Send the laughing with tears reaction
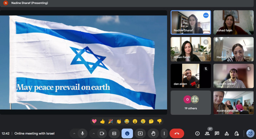Screen dimensions: 256x139 tap(127, 121)
